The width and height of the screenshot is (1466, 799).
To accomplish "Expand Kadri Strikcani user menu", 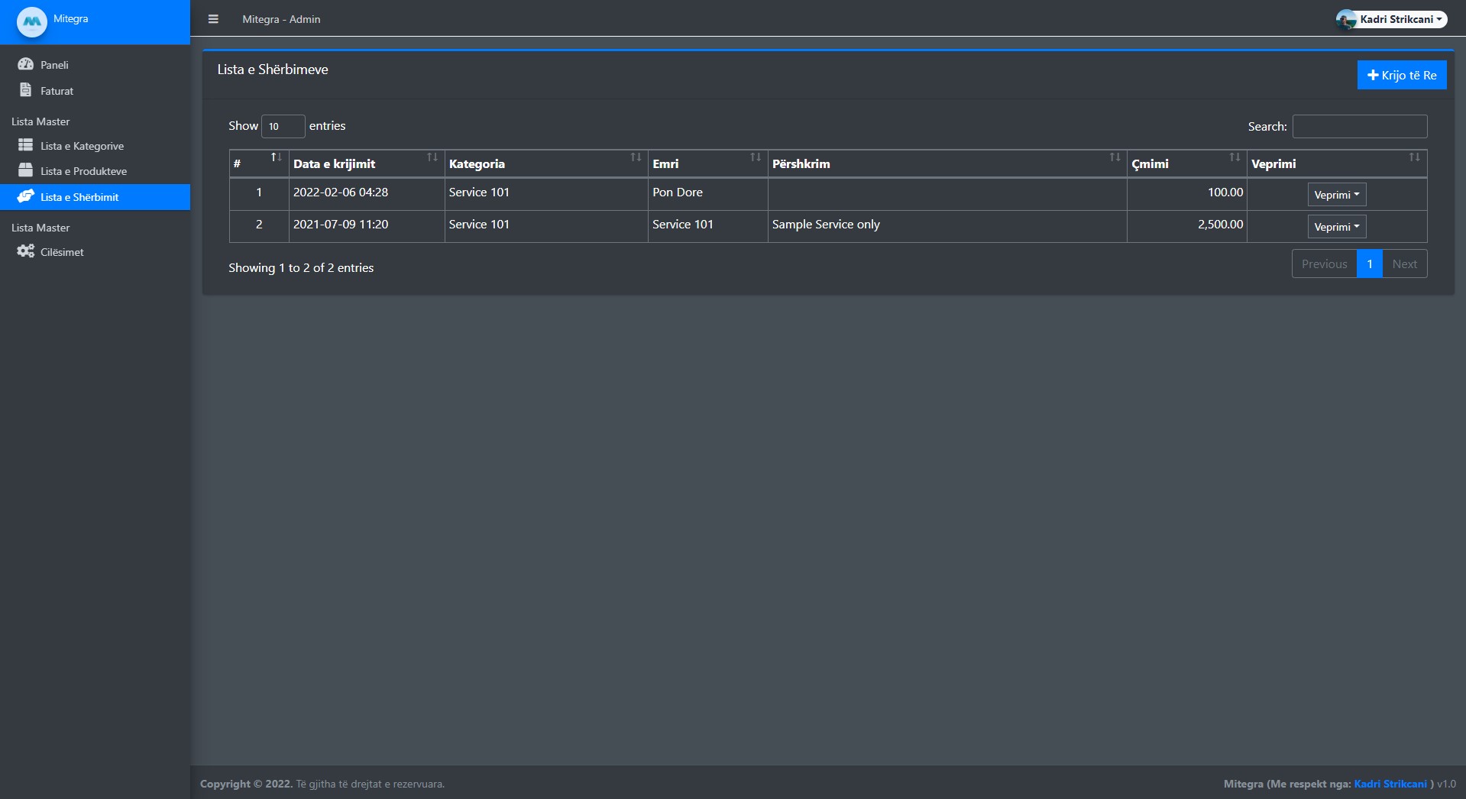I will coord(1400,19).
